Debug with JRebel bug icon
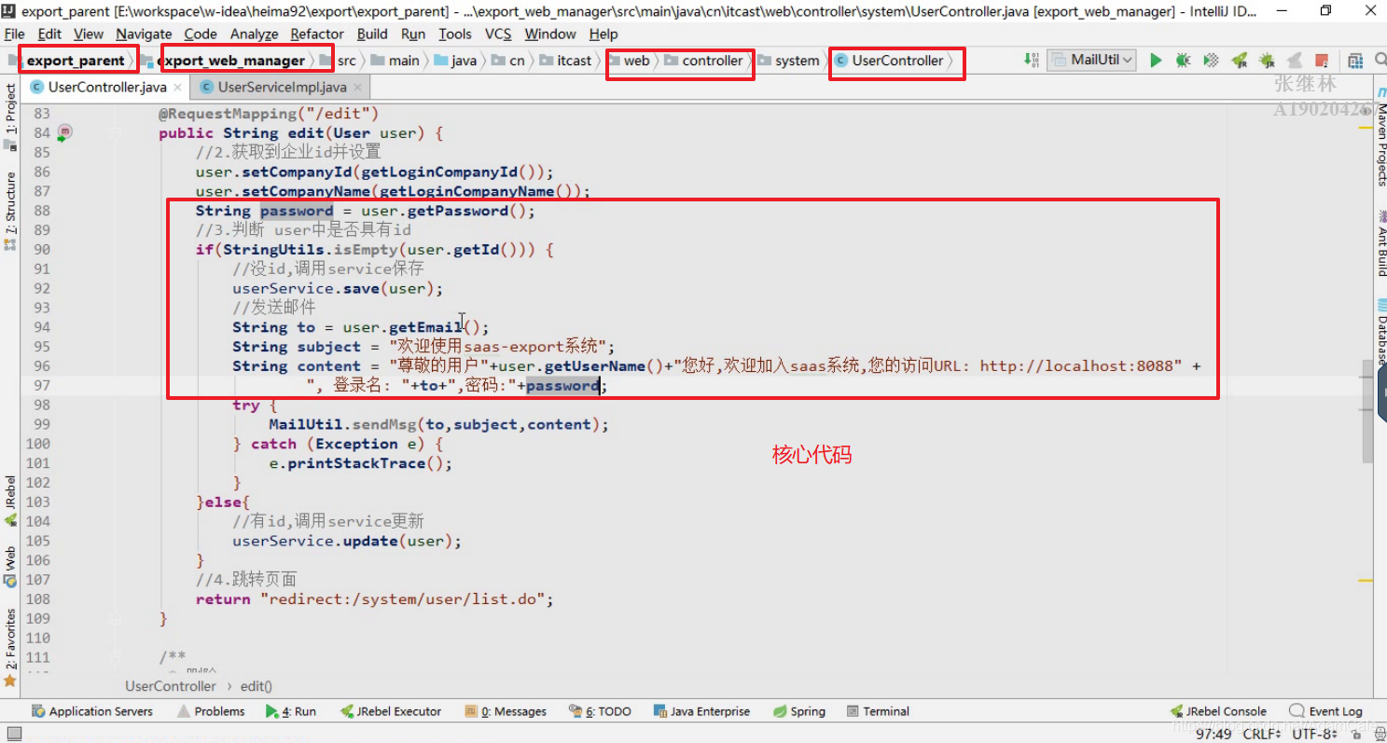Image resolution: width=1387 pixels, height=743 pixels. click(1267, 61)
